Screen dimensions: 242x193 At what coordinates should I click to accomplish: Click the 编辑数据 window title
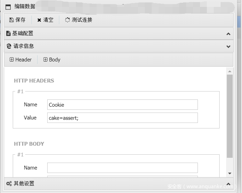point(25,7)
